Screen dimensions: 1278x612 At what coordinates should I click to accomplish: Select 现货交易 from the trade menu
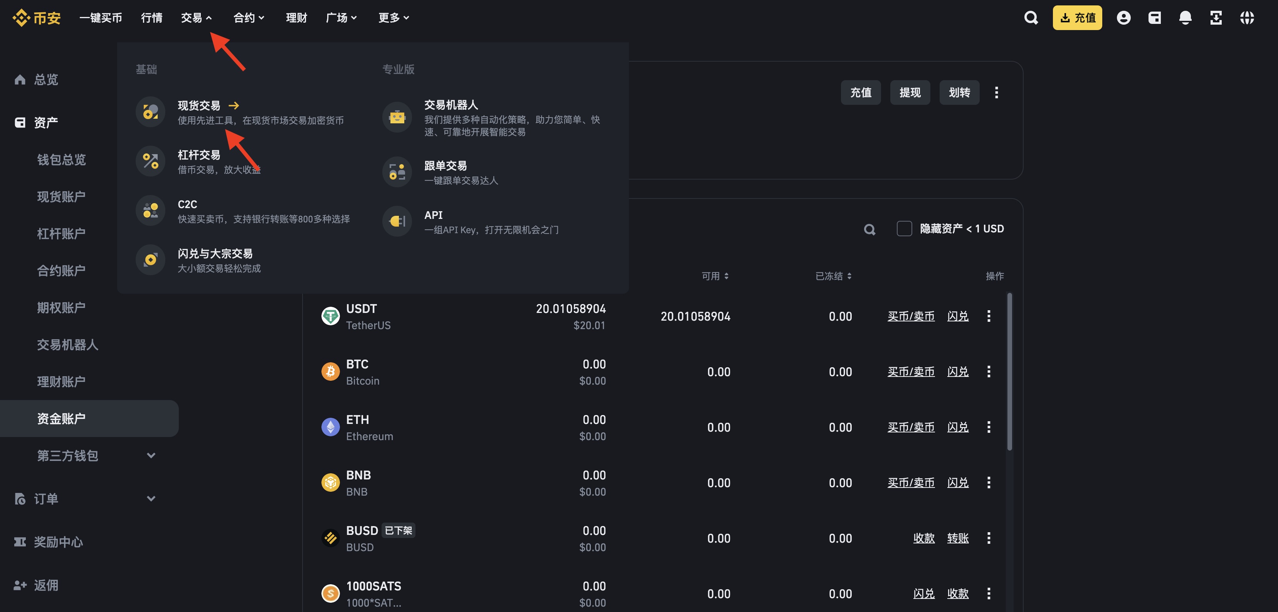pyautogui.click(x=199, y=106)
